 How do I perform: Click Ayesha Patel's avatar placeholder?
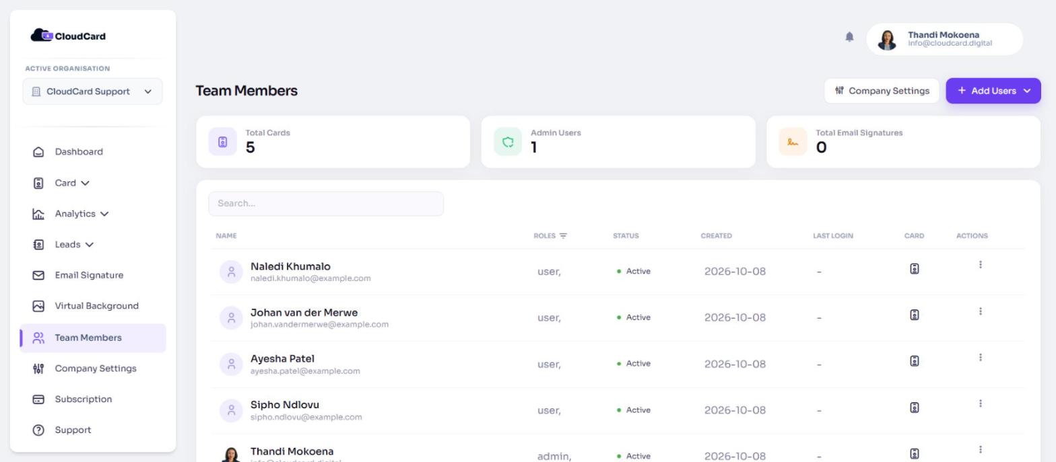(x=231, y=364)
